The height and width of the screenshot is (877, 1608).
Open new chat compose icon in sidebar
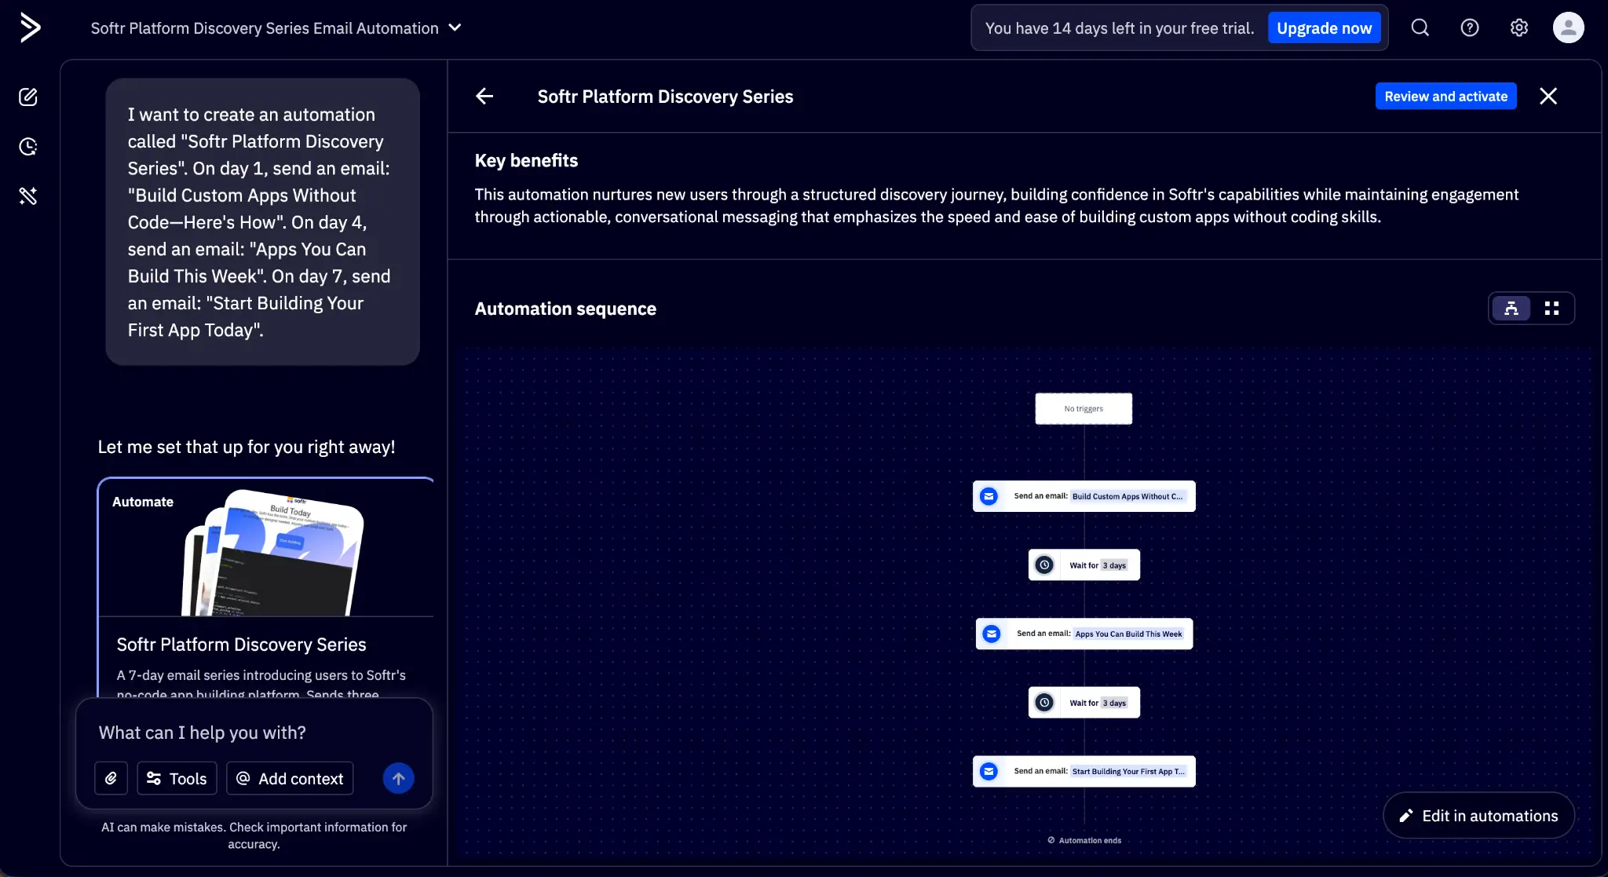(x=28, y=97)
